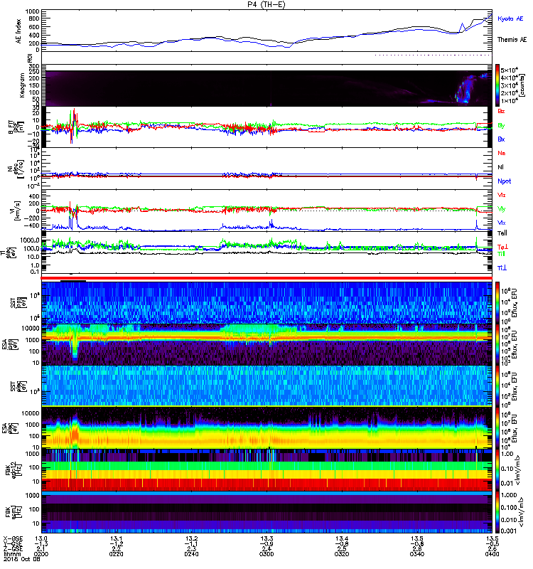
Task: Click the "0220" time tick label
Action: 116,554
